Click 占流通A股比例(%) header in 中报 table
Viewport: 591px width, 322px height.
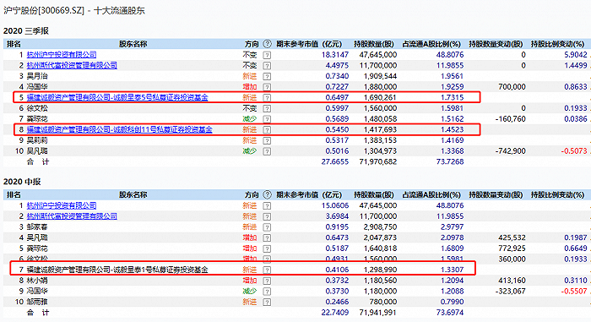point(431,194)
